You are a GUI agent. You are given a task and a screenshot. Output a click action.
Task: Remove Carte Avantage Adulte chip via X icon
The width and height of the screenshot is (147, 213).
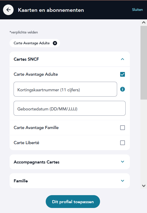tap(55, 43)
